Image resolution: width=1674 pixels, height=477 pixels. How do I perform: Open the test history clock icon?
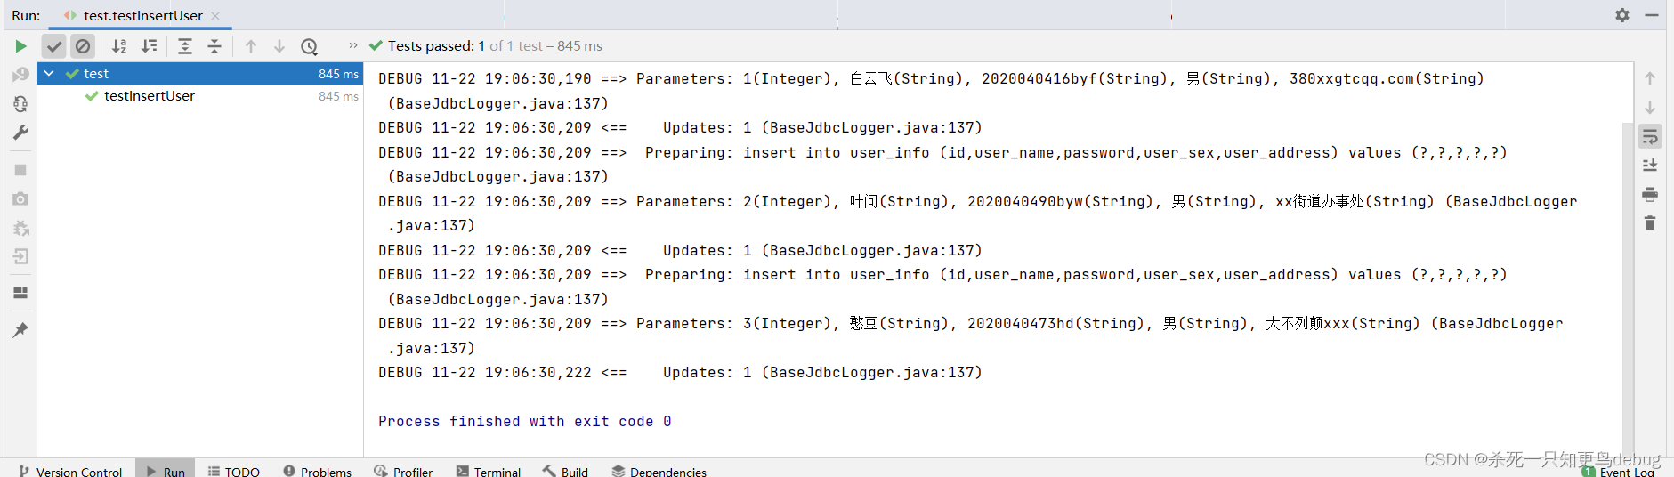click(309, 46)
